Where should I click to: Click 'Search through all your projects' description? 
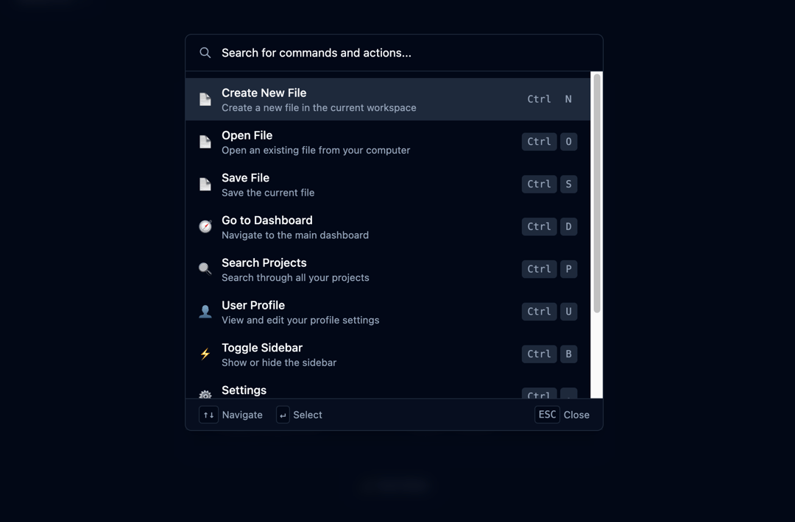click(x=295, y=278)
